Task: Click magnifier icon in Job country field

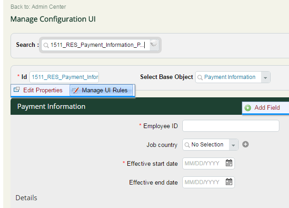Action: pyautogui.click(x=187, y=145)
